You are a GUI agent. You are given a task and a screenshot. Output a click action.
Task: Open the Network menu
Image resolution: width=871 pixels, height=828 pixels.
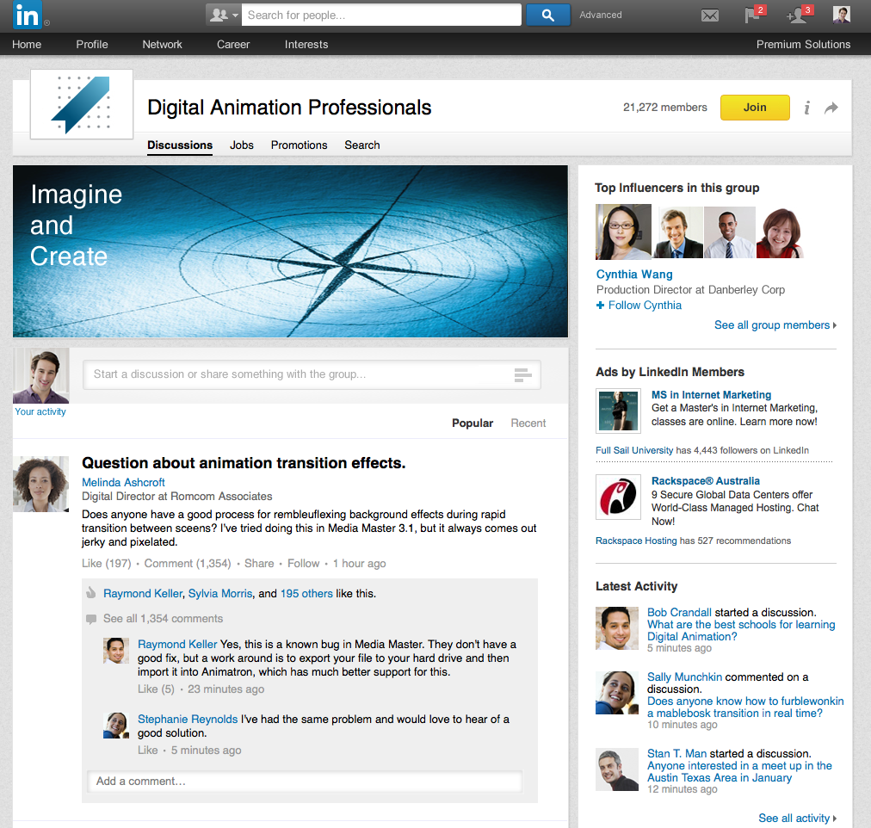[x=162, y=45]
